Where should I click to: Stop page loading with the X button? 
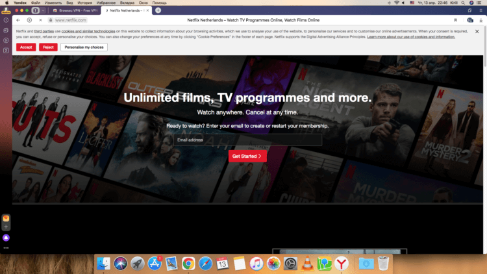tap(40, 20)
